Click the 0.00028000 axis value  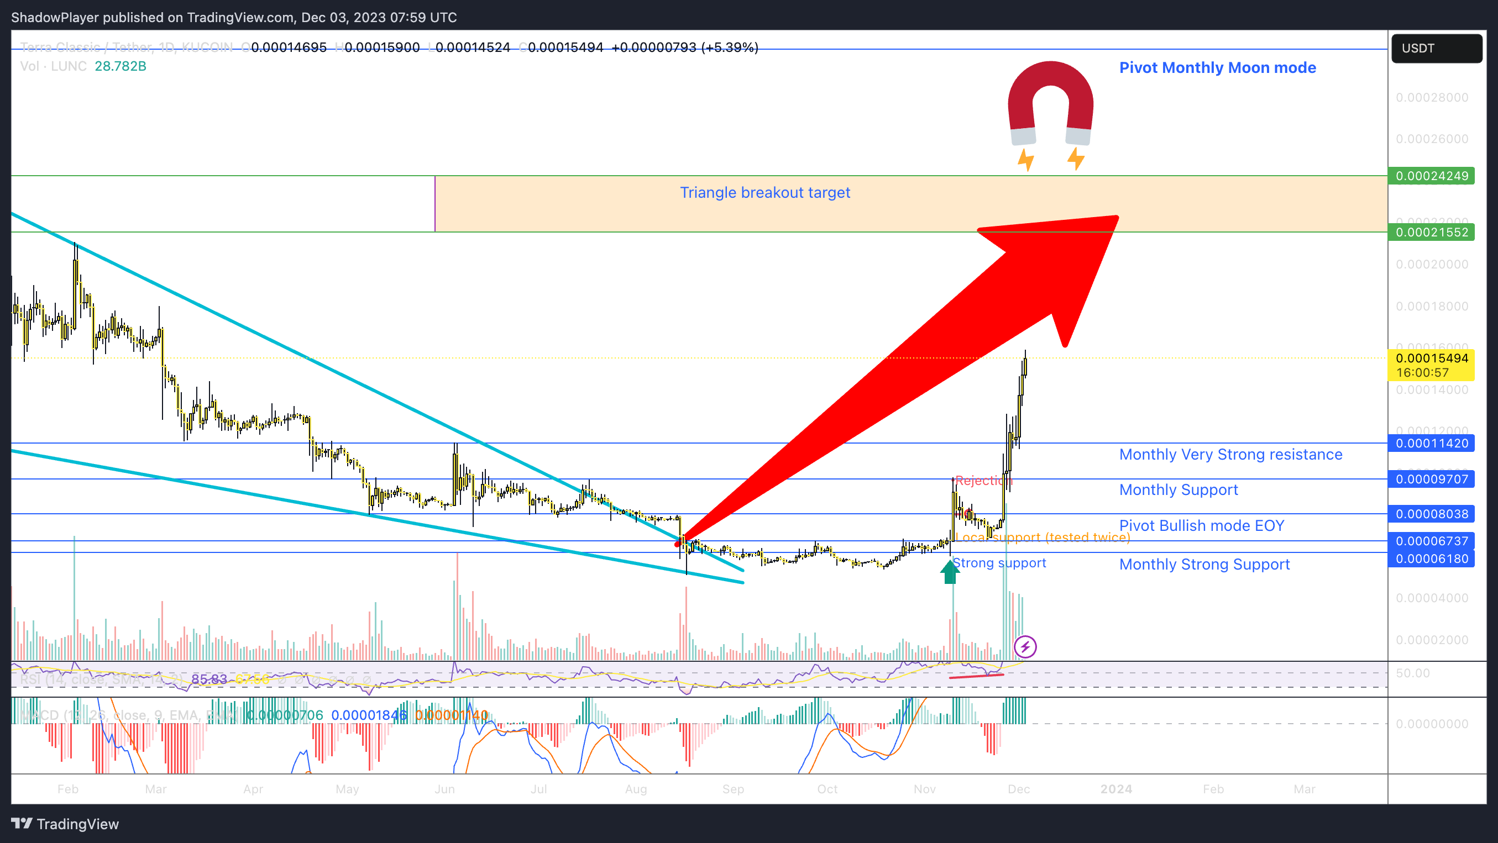[1432, 98]
